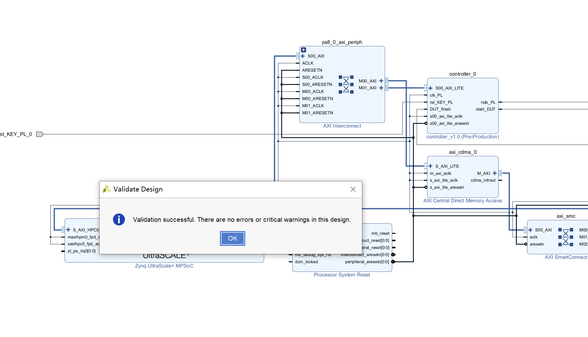Expand M_AXI interface on axi_cdma_0
Viewport: 588px width, 337px height.
(495, 173)
